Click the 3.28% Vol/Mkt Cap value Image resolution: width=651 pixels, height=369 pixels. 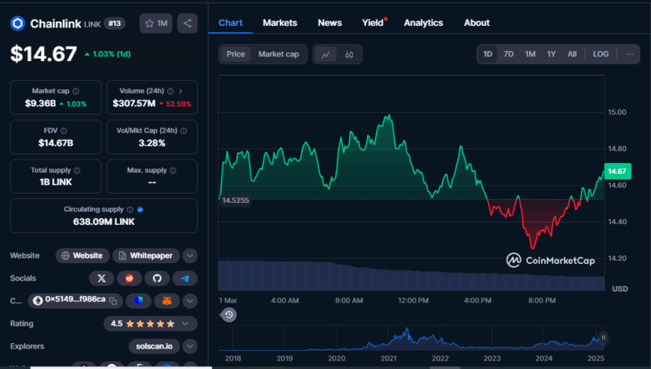(x=152, y=143)
